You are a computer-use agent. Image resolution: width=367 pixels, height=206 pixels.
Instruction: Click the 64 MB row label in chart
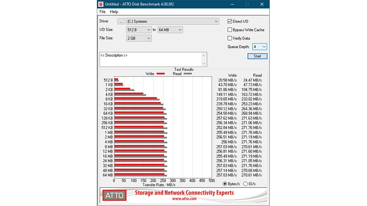(x=108, y=175)
